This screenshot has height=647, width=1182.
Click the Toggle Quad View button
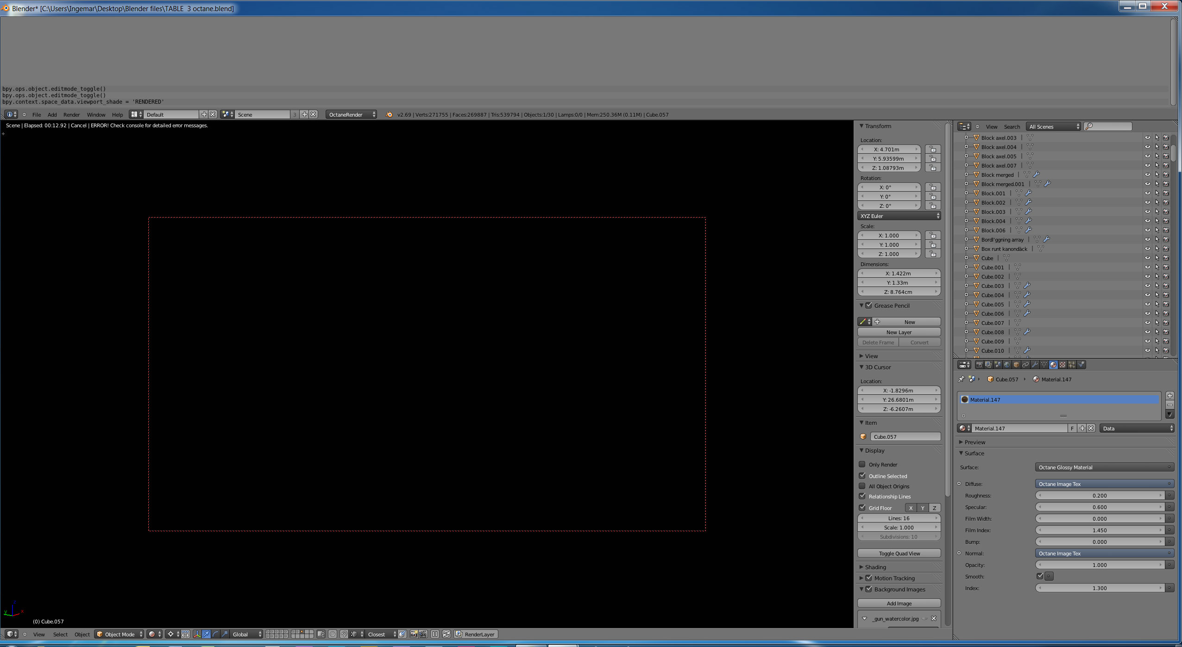click(x=899, y=553)
